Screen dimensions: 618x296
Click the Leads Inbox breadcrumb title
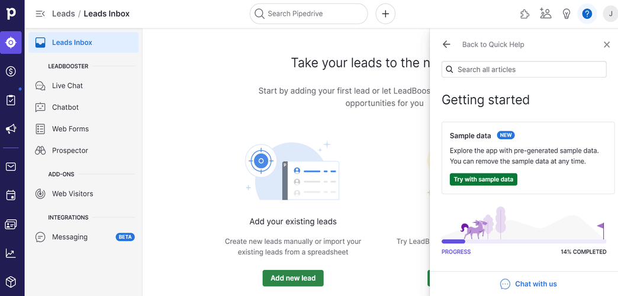tap(107, 14)
